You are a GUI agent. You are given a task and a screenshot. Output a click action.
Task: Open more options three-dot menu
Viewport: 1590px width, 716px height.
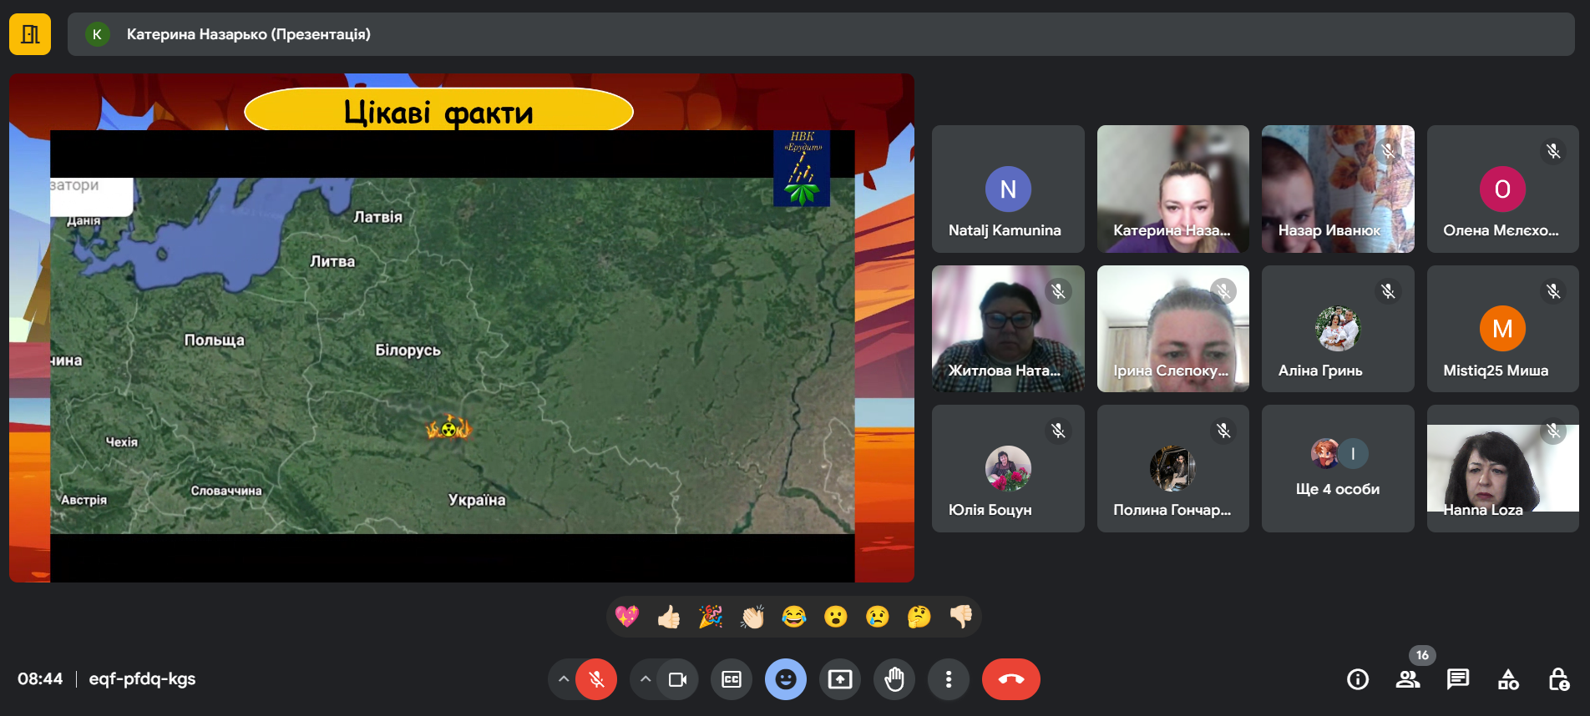[948, 679]
